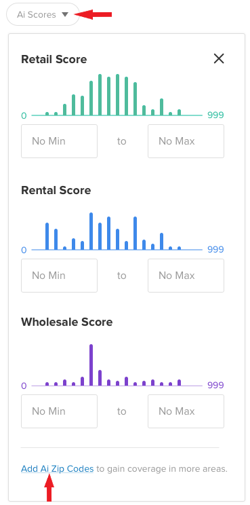Viewport: 250px width, 505px height.
Task: Click the Wholesale Score heading
Action: 67,322
